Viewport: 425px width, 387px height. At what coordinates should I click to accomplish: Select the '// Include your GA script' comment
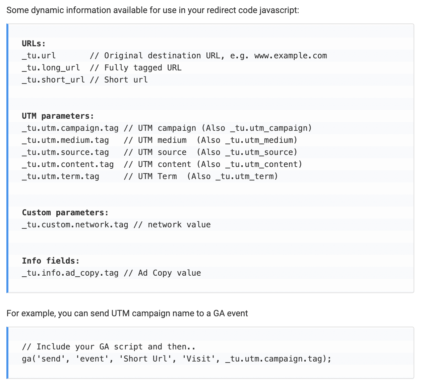[x=109, y=347]
